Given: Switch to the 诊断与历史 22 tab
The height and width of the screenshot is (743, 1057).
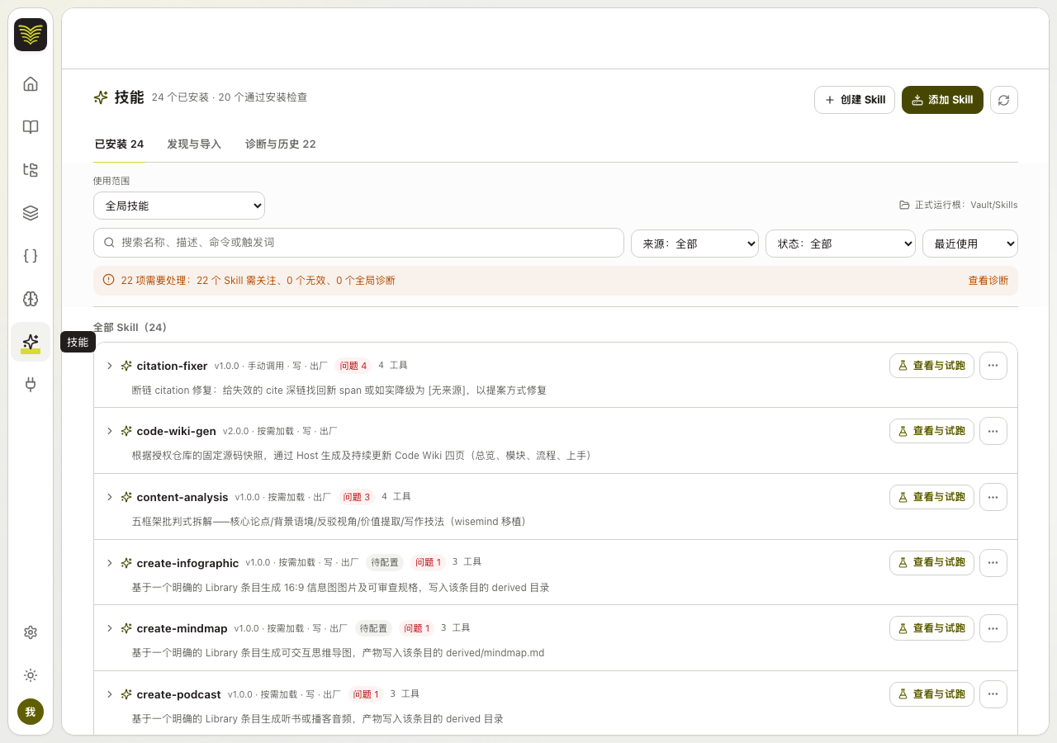Looking at the screenshot, I should pos(281,144).
